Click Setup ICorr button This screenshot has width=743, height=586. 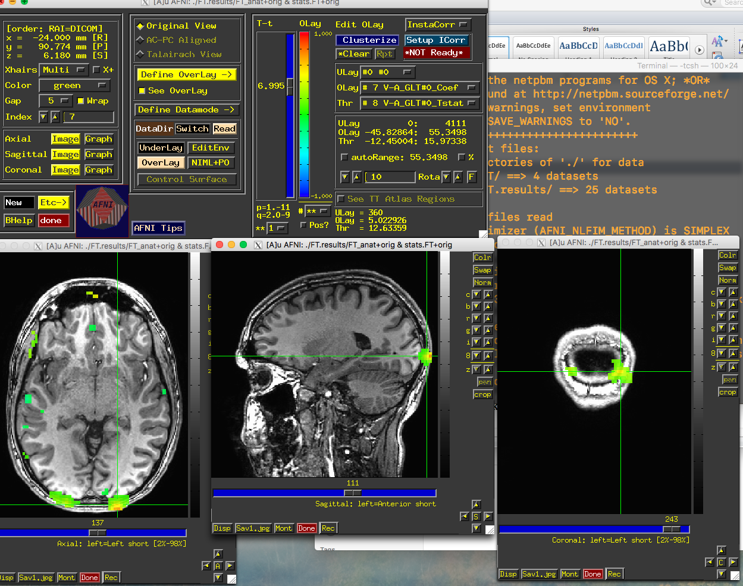pos(437,40)
